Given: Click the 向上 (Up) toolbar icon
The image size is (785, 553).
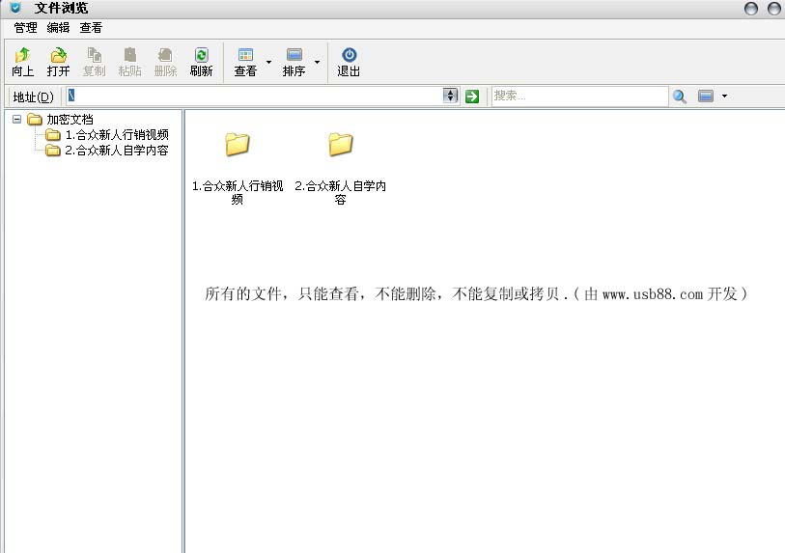Looking at the screenshot, I should [22, 57].
